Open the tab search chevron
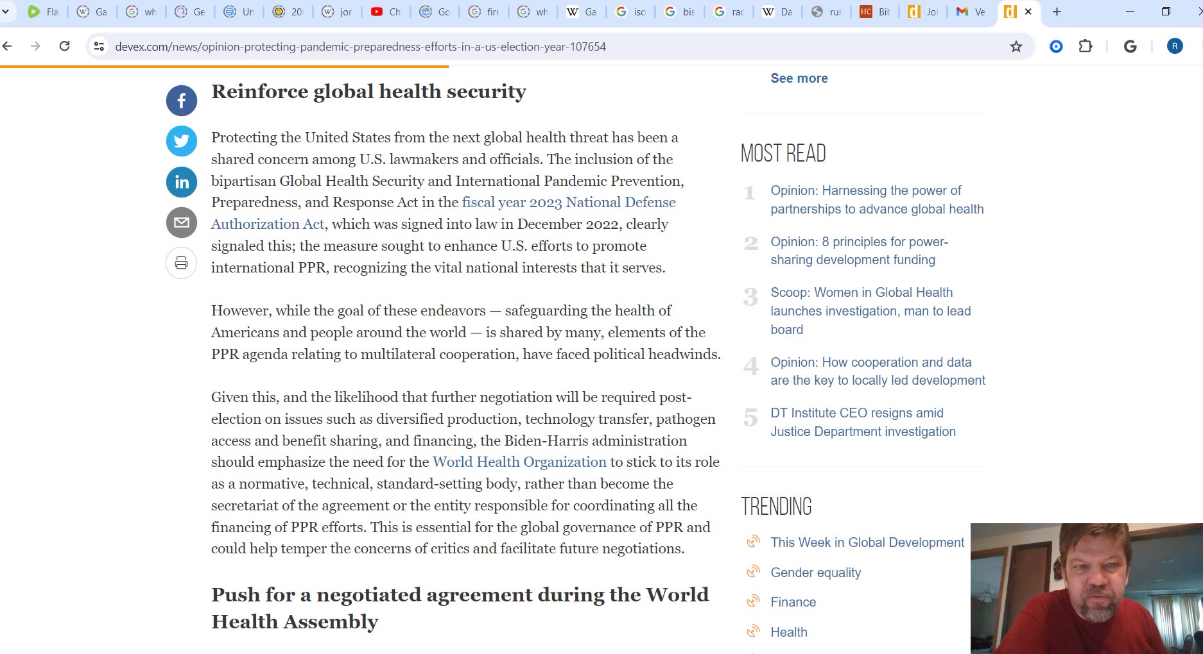 [6, 11]
